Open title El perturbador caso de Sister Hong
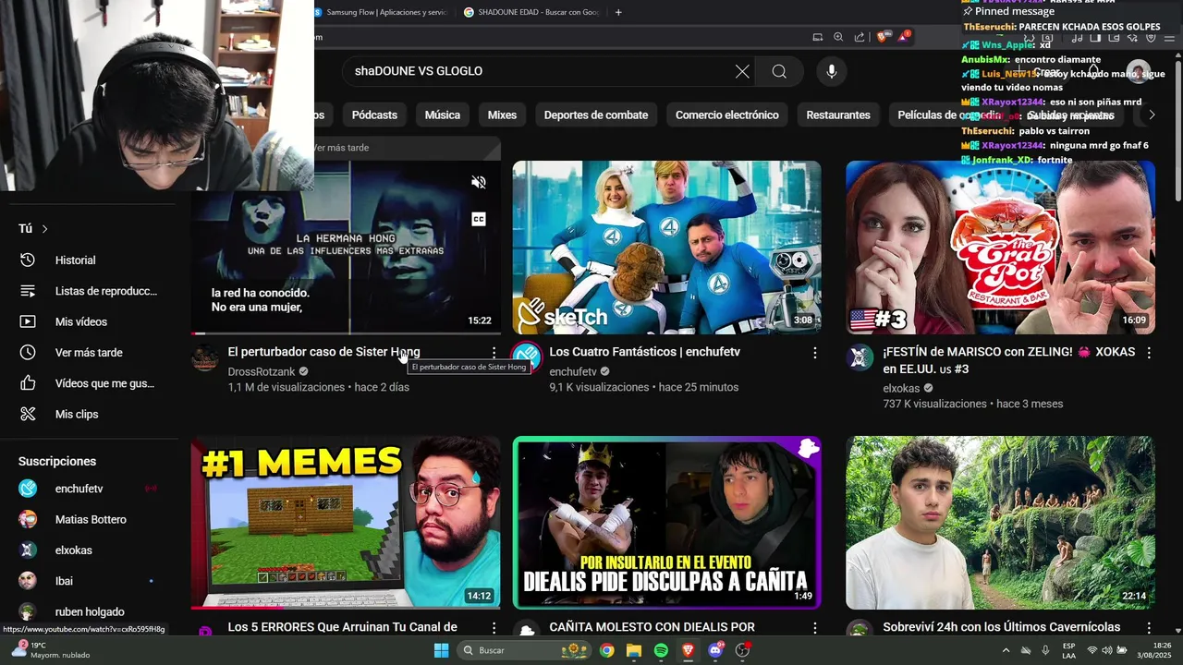Screen dimensions: 1183x665 click(323, 352)
